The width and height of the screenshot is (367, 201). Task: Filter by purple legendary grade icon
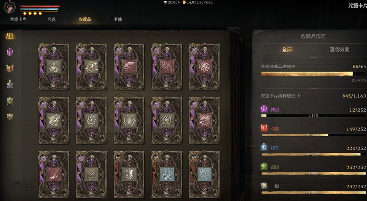tap(10, 52)
